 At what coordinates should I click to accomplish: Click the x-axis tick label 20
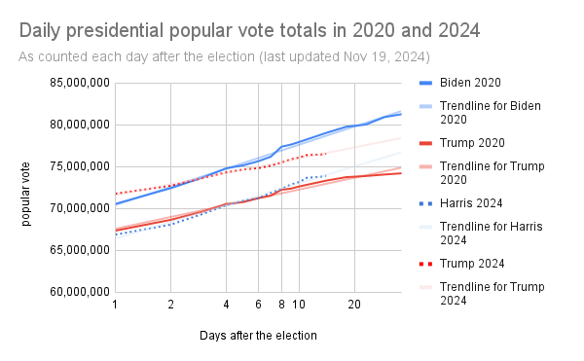coord(354,305)
